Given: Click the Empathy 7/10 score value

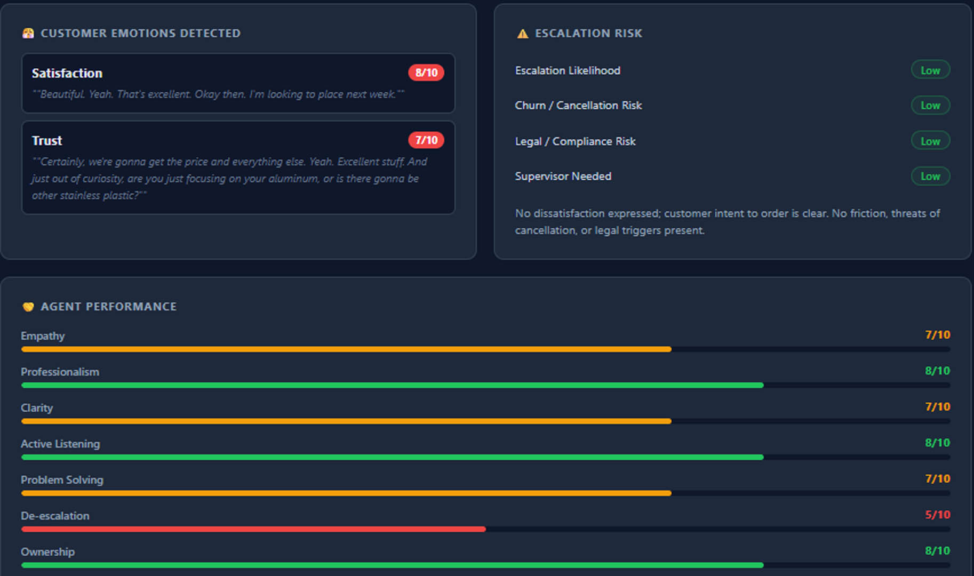Looking at the screenshot, I should tap(937, 335).
